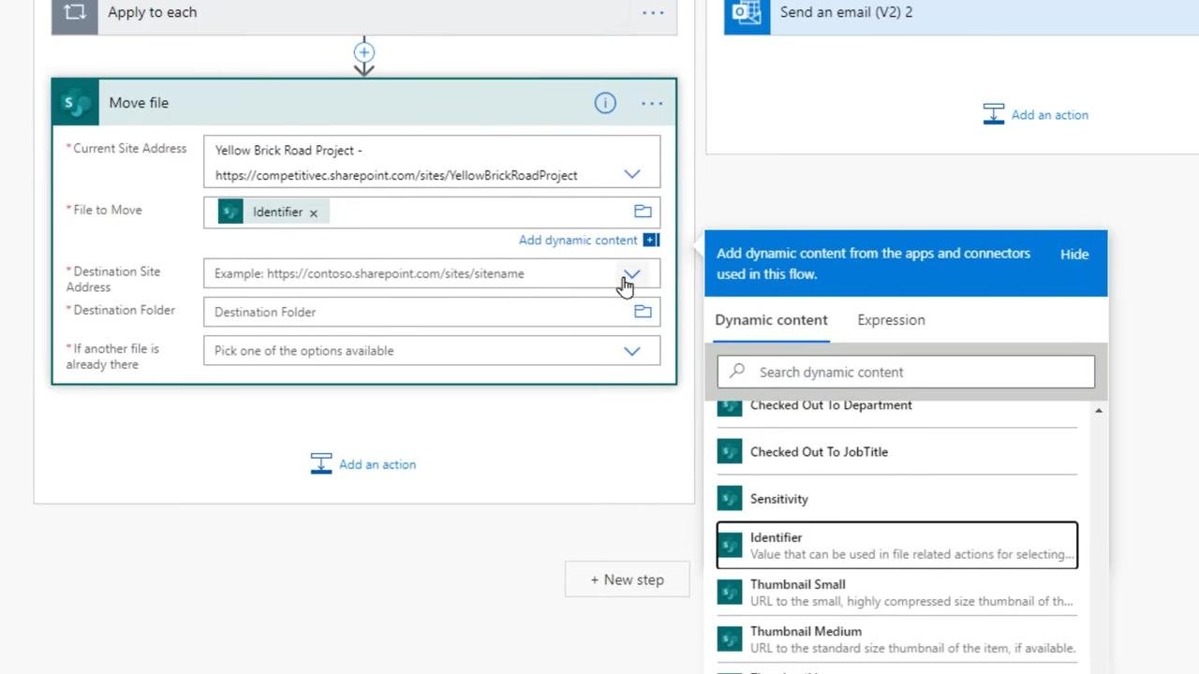Click the Apply to each title
The image size is (1199, 674).
click(152, 13)
